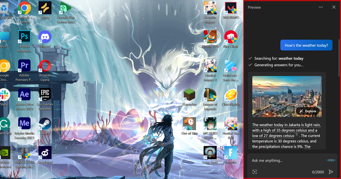Open citation 1 in the weather answer
341x179 pixels.
[296, 135]
